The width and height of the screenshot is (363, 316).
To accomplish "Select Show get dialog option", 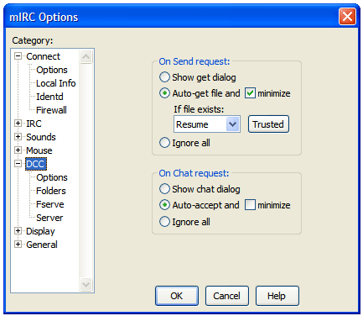I will 164,77.
